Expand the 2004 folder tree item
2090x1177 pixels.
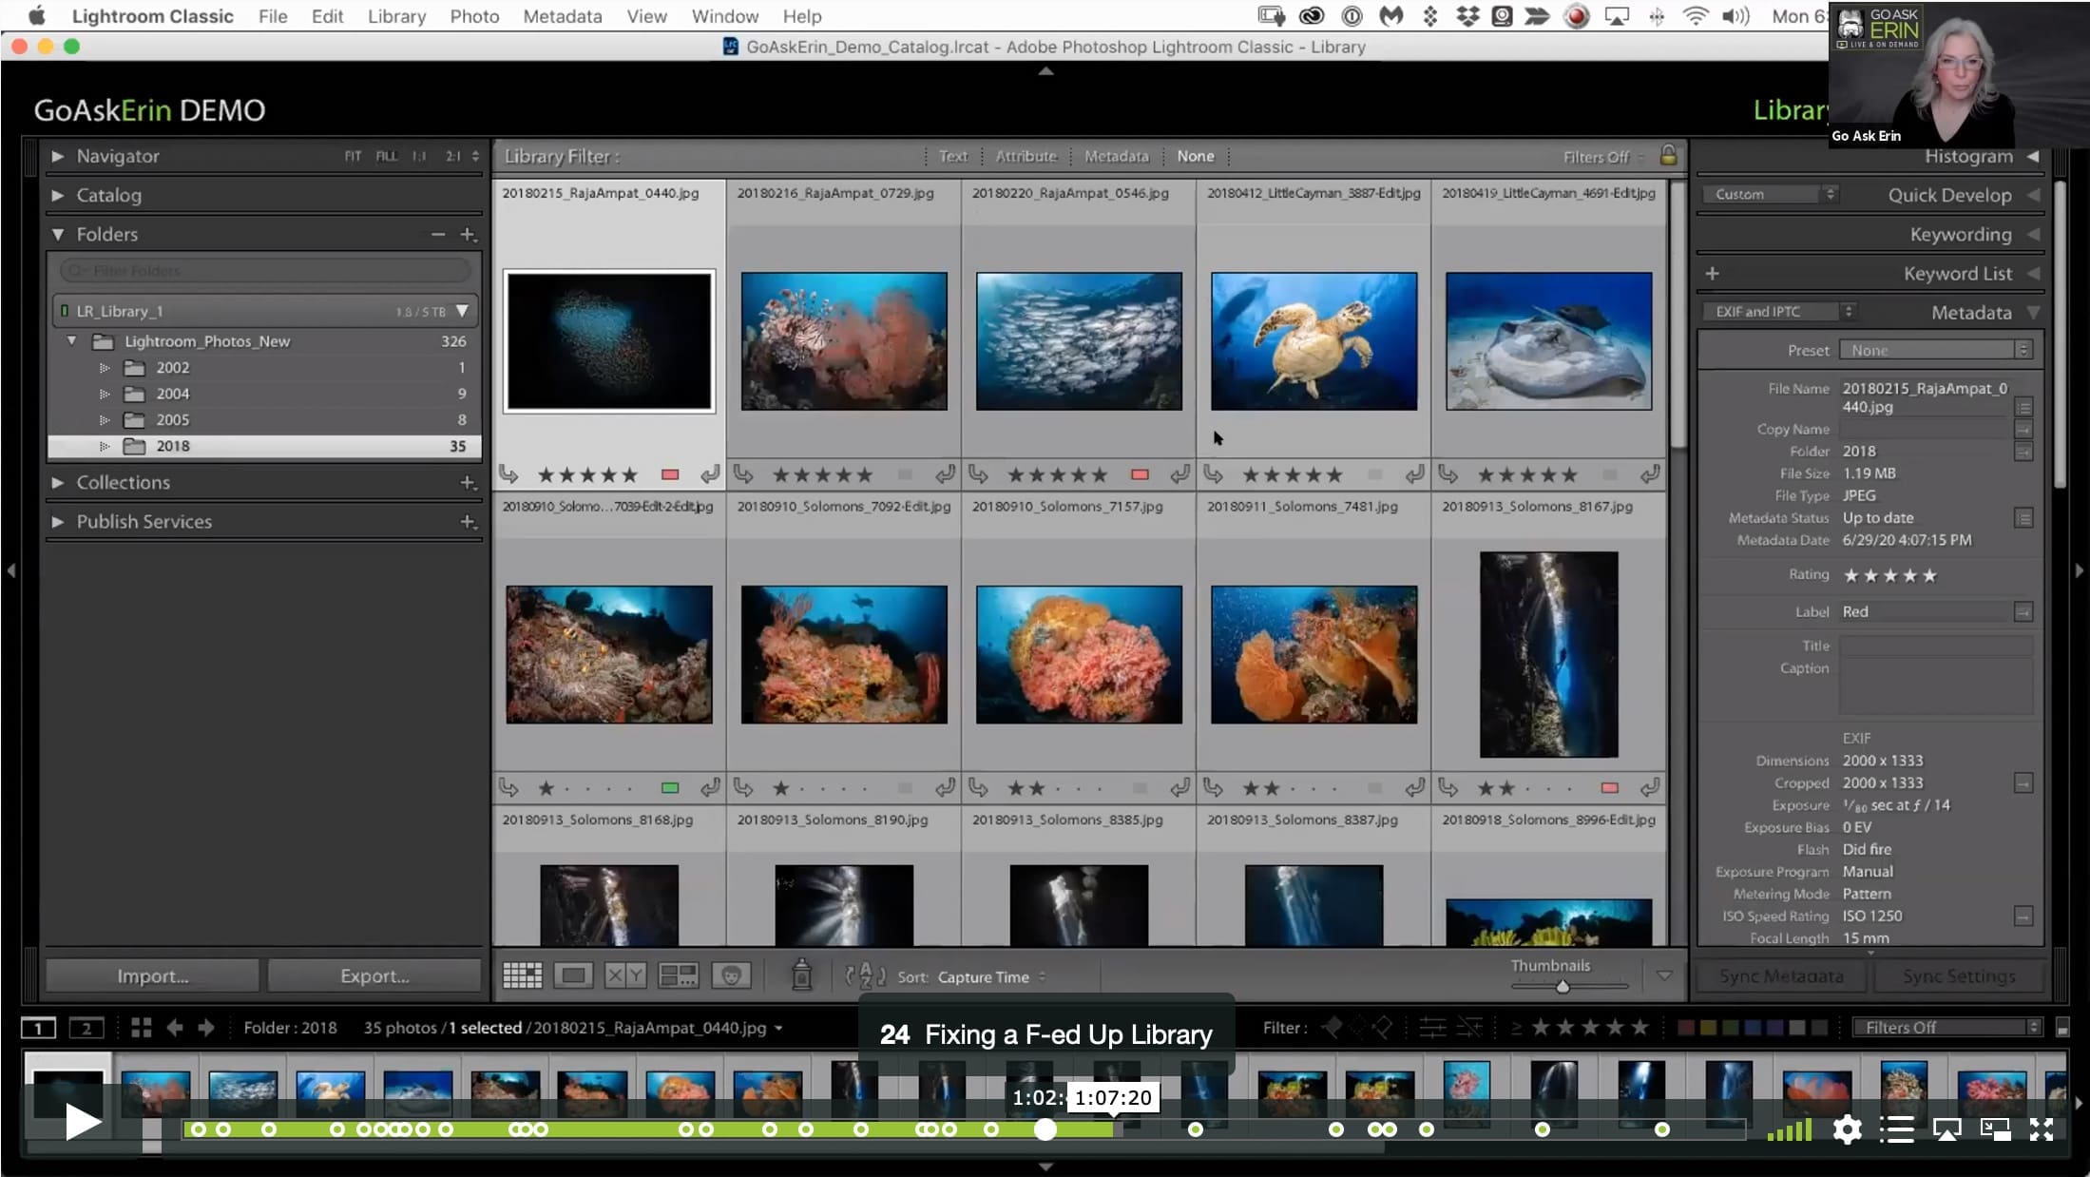(105, 394)
